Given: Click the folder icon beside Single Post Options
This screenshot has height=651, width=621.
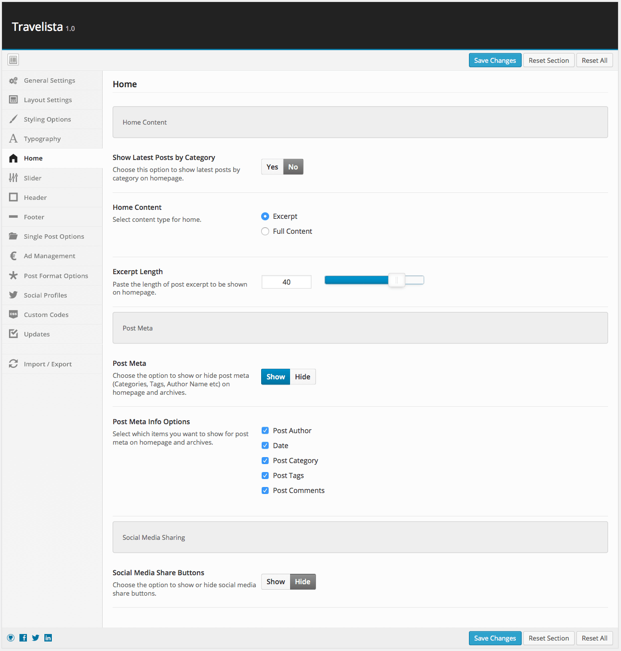Looking at the screenshot, I should [x=13, y=236].
